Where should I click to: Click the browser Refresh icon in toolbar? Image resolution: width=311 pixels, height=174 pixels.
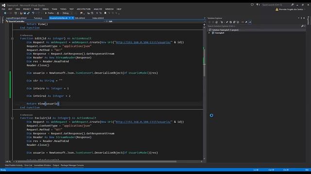point(58,13)
